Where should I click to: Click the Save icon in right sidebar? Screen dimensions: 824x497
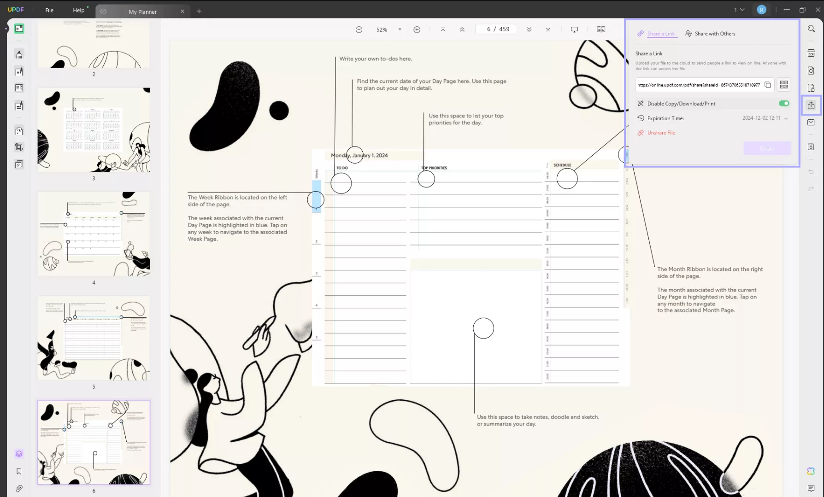(x=811, y=147)
